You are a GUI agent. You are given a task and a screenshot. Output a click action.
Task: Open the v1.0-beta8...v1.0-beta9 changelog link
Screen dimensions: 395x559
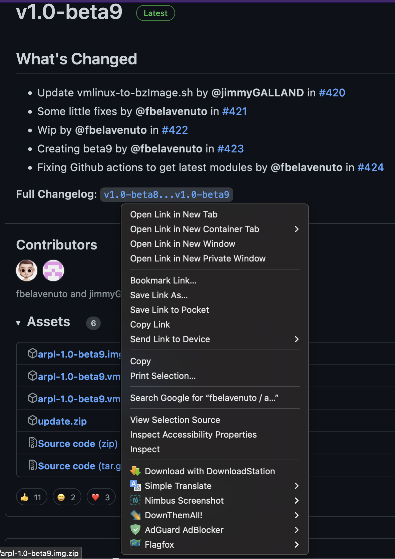(166, 194)
